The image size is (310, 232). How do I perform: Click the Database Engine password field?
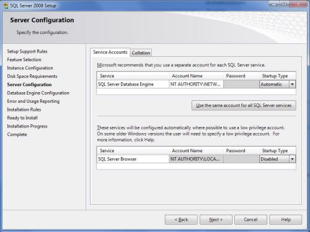pos(241,84)
